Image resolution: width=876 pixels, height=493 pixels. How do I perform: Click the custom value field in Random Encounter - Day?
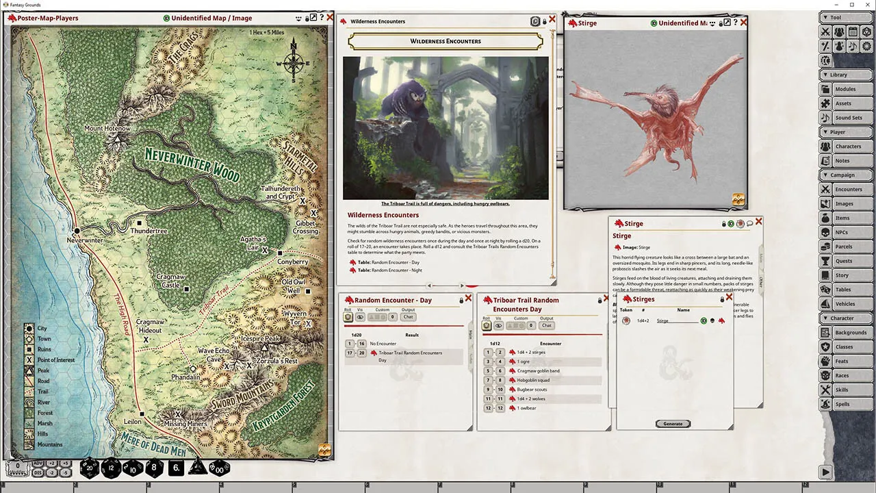393,317
